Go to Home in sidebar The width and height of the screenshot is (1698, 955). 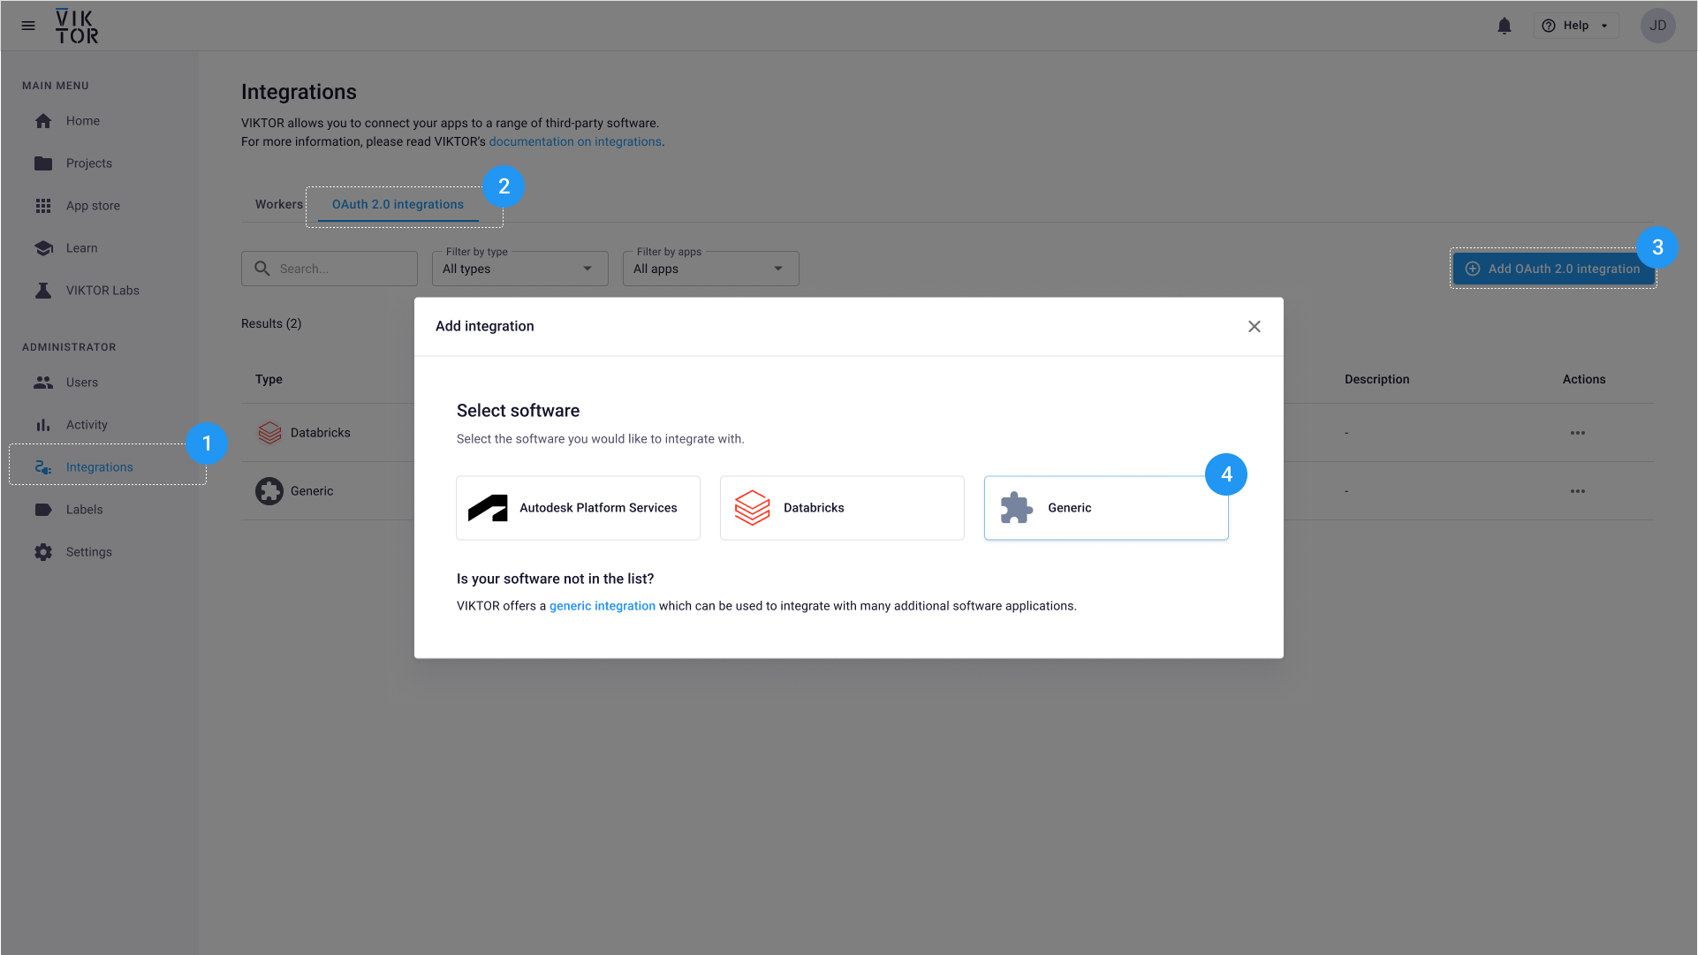click(x=82, y=121)
